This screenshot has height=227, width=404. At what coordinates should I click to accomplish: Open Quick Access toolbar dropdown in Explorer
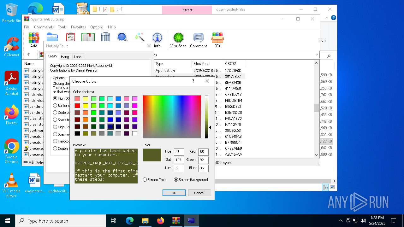pos(118,10)
